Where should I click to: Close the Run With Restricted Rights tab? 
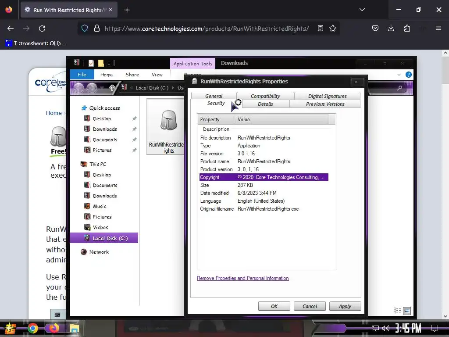[110, 10]
